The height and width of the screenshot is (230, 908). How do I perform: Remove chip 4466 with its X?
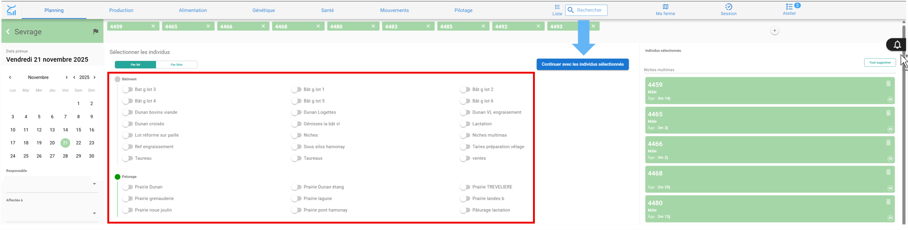pyautogui.click(x=263, y=26)
